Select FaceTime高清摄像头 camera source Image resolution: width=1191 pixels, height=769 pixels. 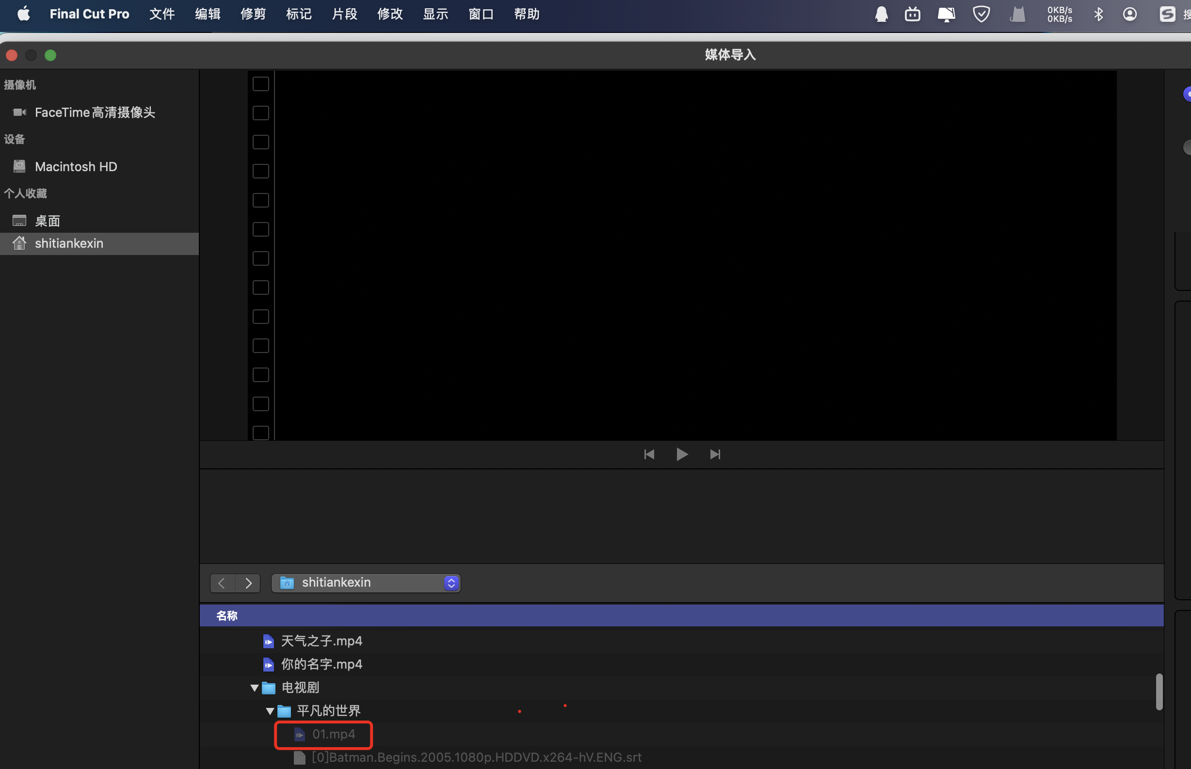(x=95, y=112)
